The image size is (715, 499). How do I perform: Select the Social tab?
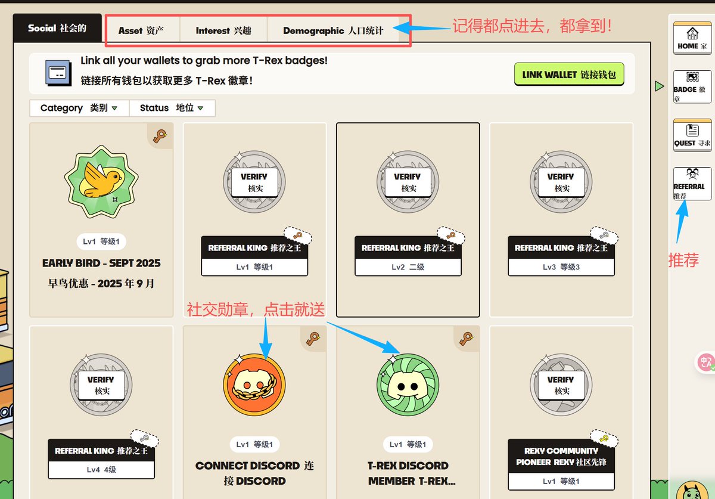pos(57,28)
